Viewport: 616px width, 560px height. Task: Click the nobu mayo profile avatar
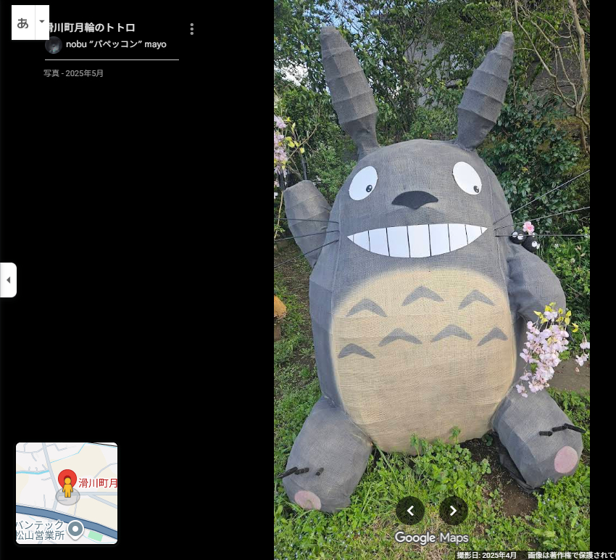tap(54, 45)
